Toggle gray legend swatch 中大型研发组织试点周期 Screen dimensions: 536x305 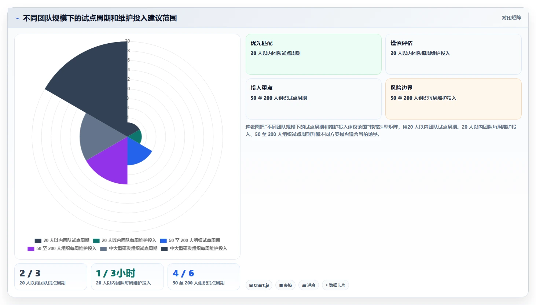point(103,249)
